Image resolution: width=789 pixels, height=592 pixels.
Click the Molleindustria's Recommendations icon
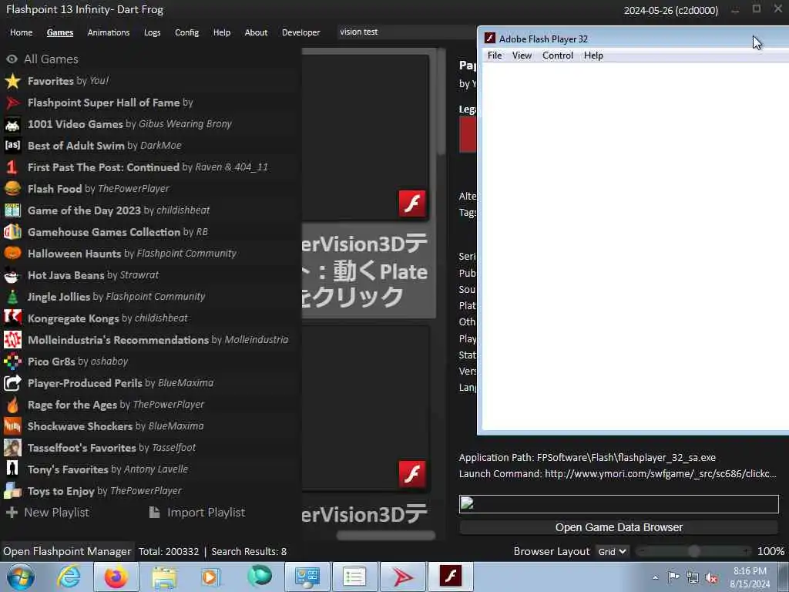[12, 340]
